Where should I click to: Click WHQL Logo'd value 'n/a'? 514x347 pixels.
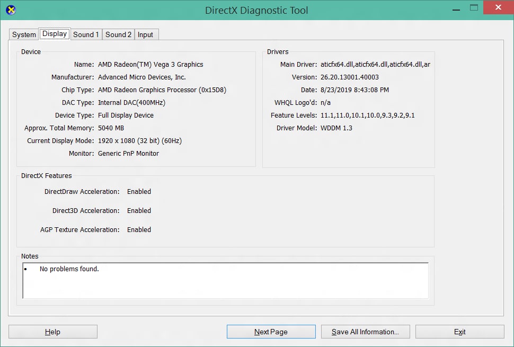[325, 103]
